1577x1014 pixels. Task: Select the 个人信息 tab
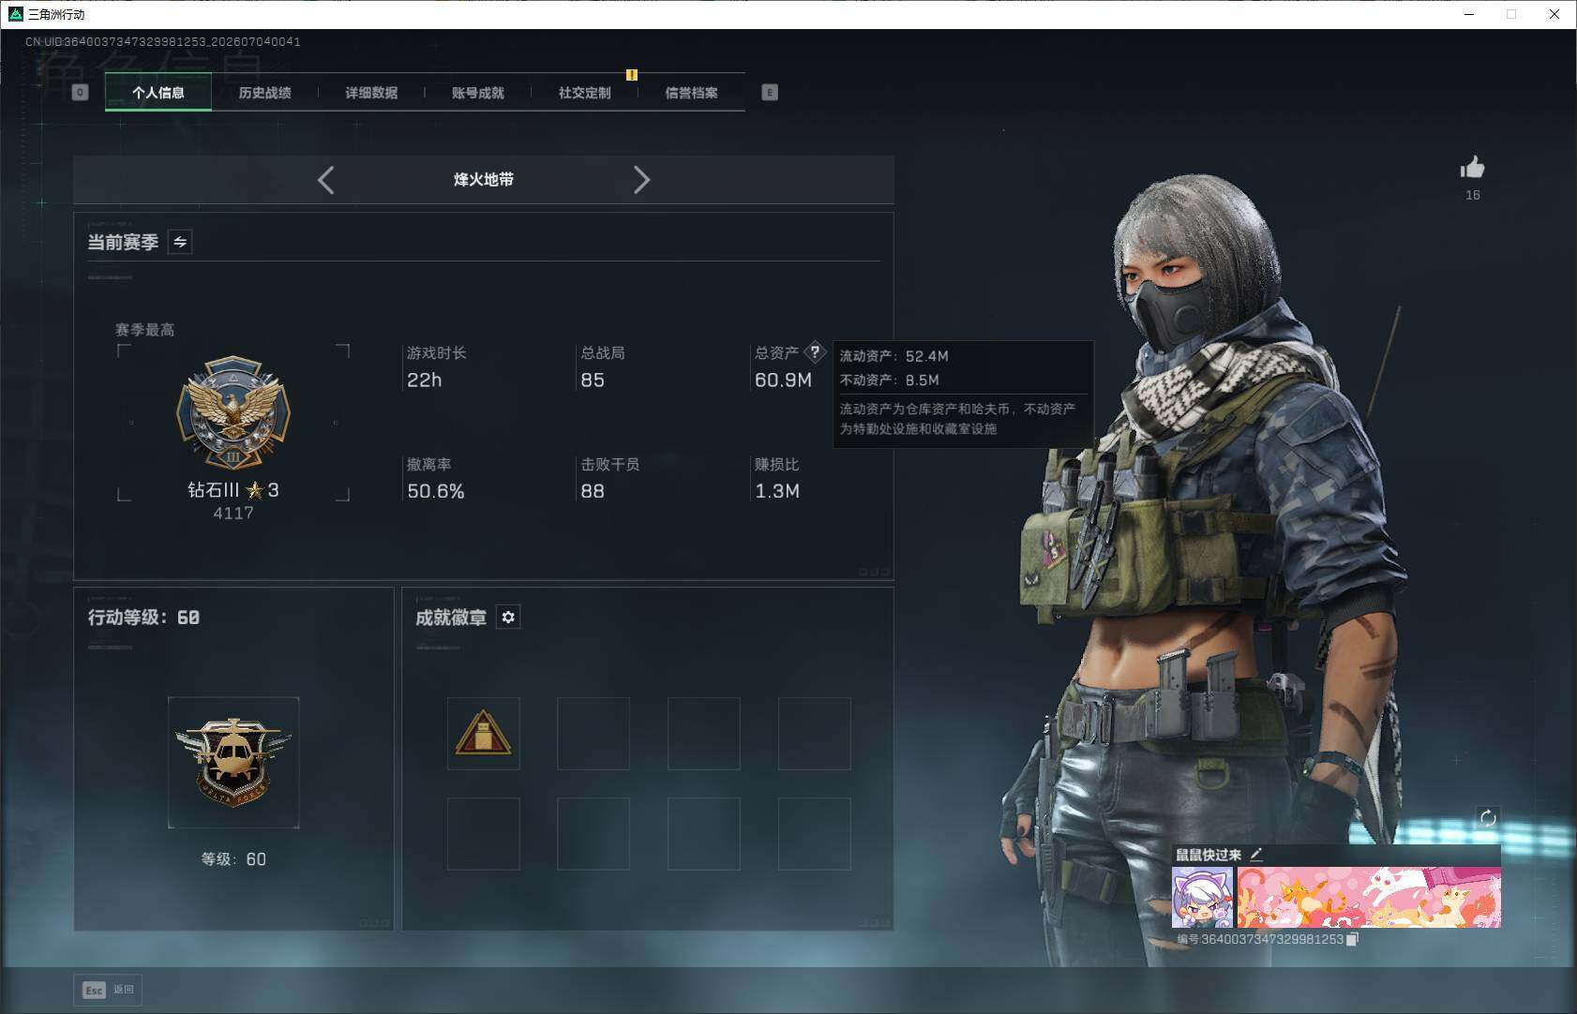158,93
